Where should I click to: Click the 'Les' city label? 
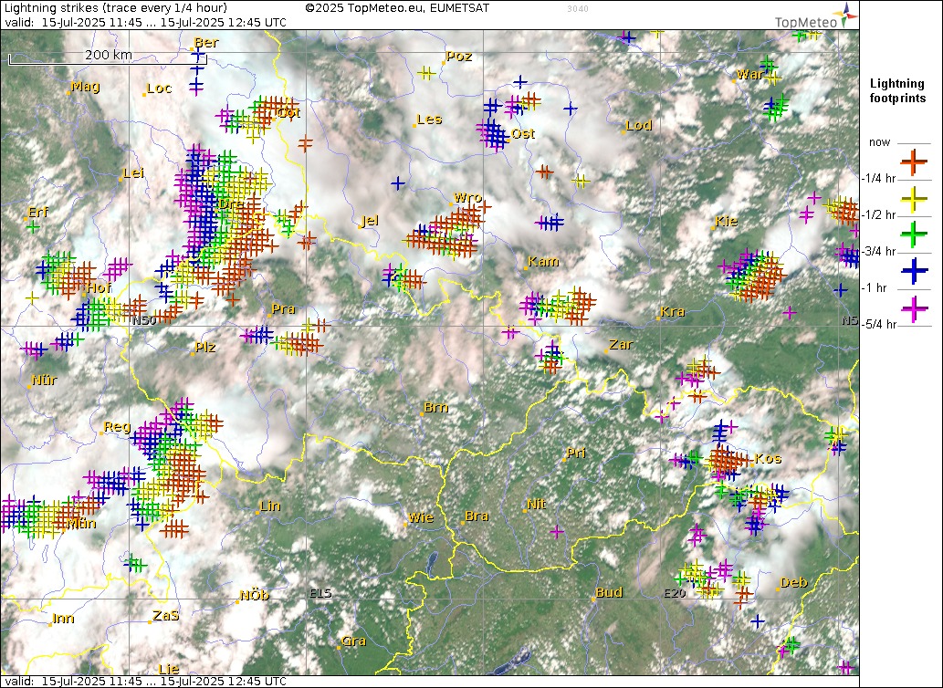[429, 119]
